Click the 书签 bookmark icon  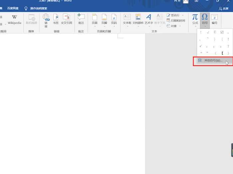[56, 19]
